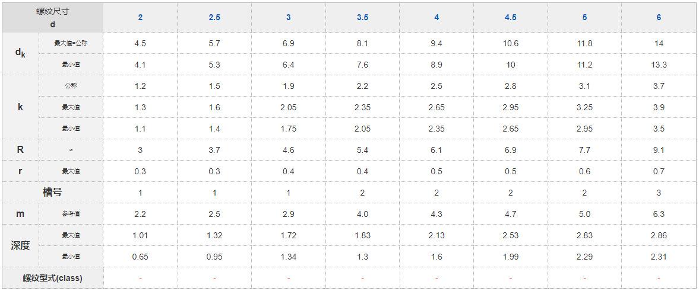
Task: Click the thread size 2 column header
Action: [x=140, y=18]
